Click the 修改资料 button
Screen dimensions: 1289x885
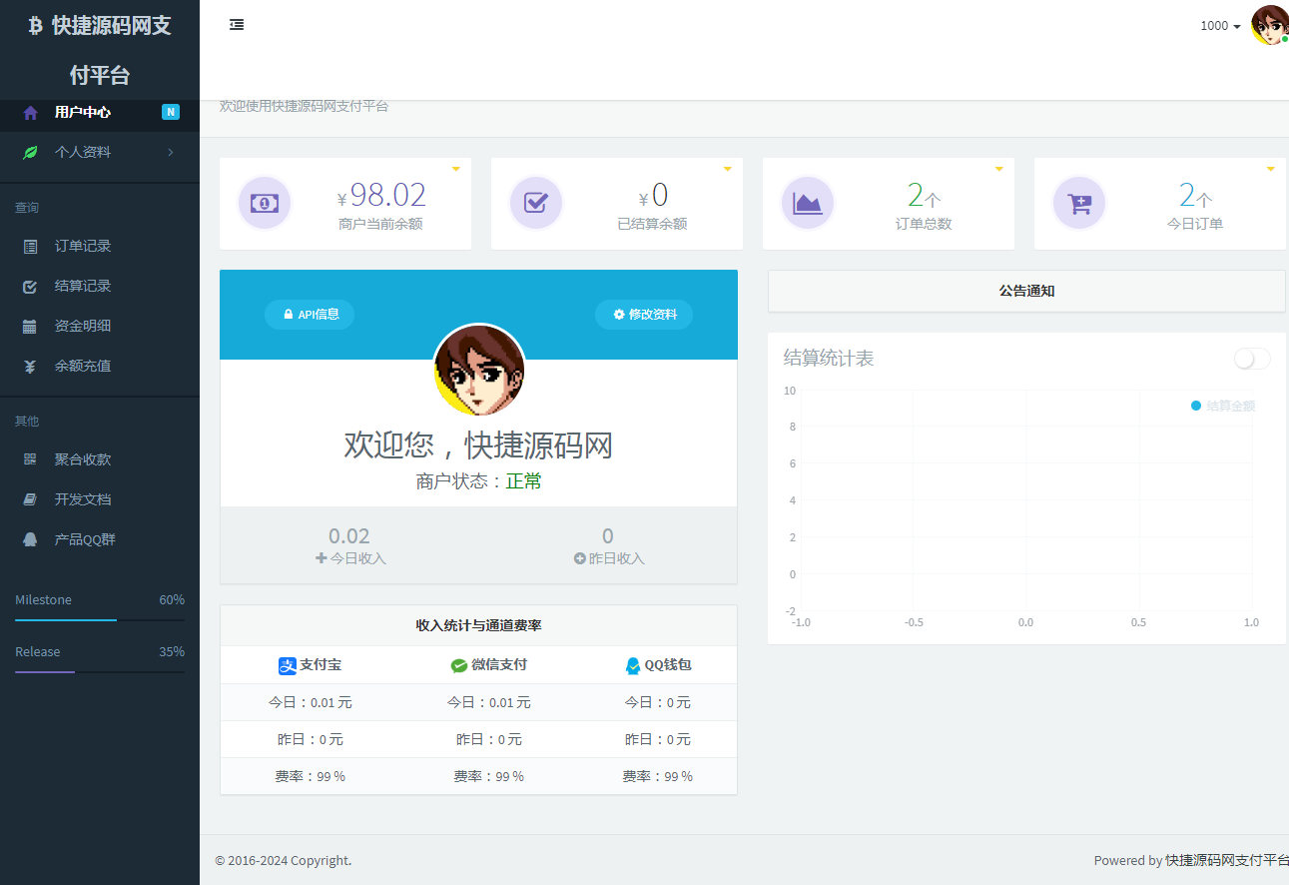[644, 315]
